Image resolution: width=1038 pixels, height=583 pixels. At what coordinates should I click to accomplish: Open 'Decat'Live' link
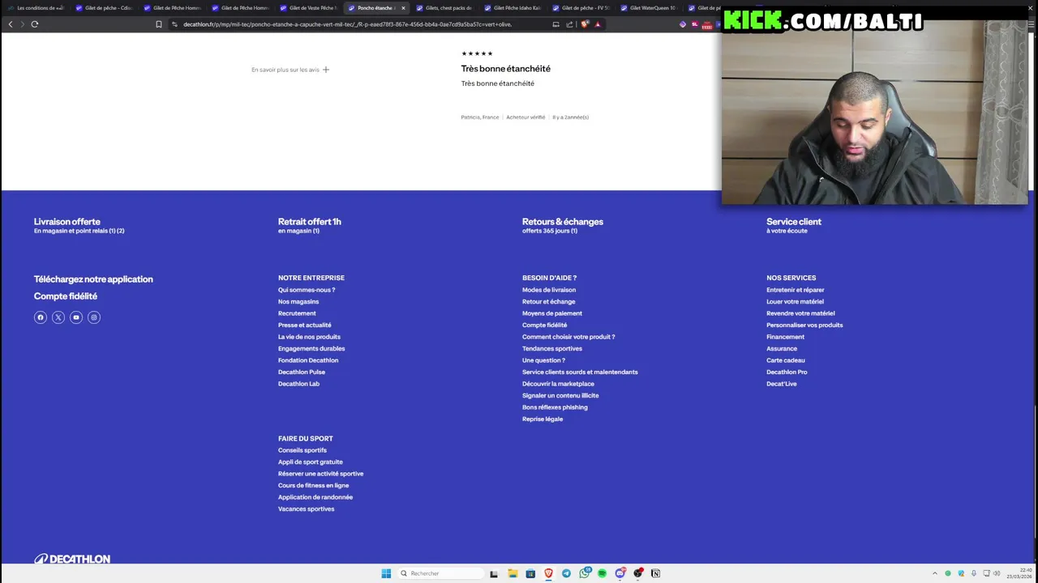pyautogui.click(x=782, y=384)
